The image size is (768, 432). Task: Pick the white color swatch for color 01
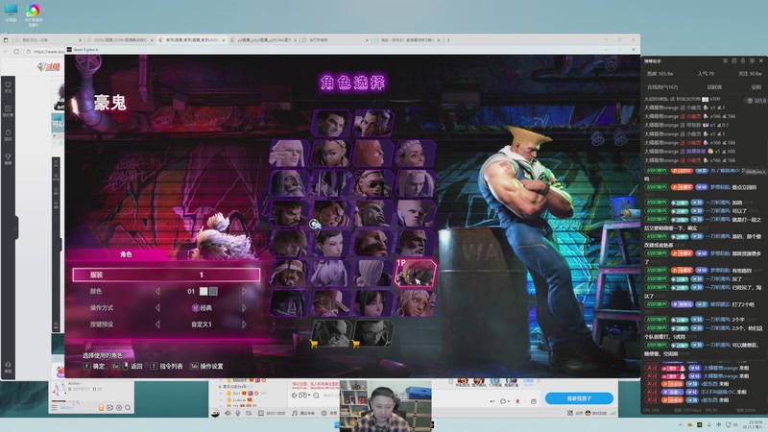204,292
